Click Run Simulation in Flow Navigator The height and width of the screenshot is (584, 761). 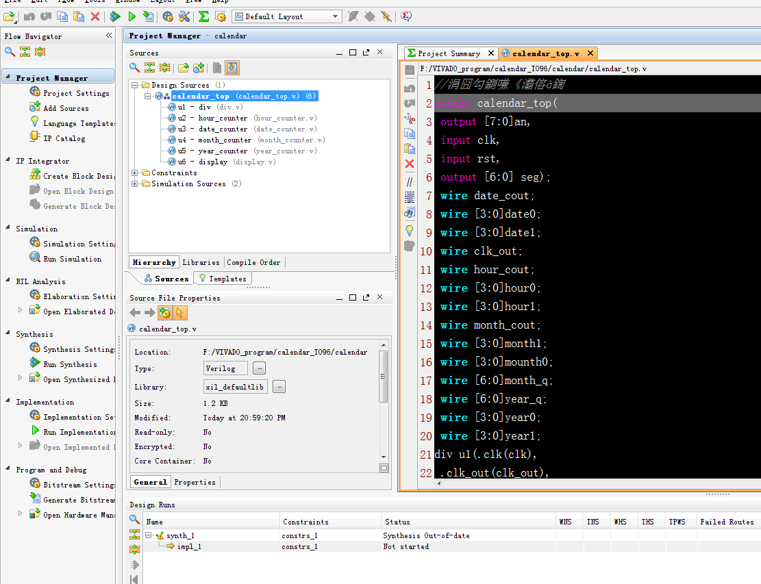(x=72, y=259)
